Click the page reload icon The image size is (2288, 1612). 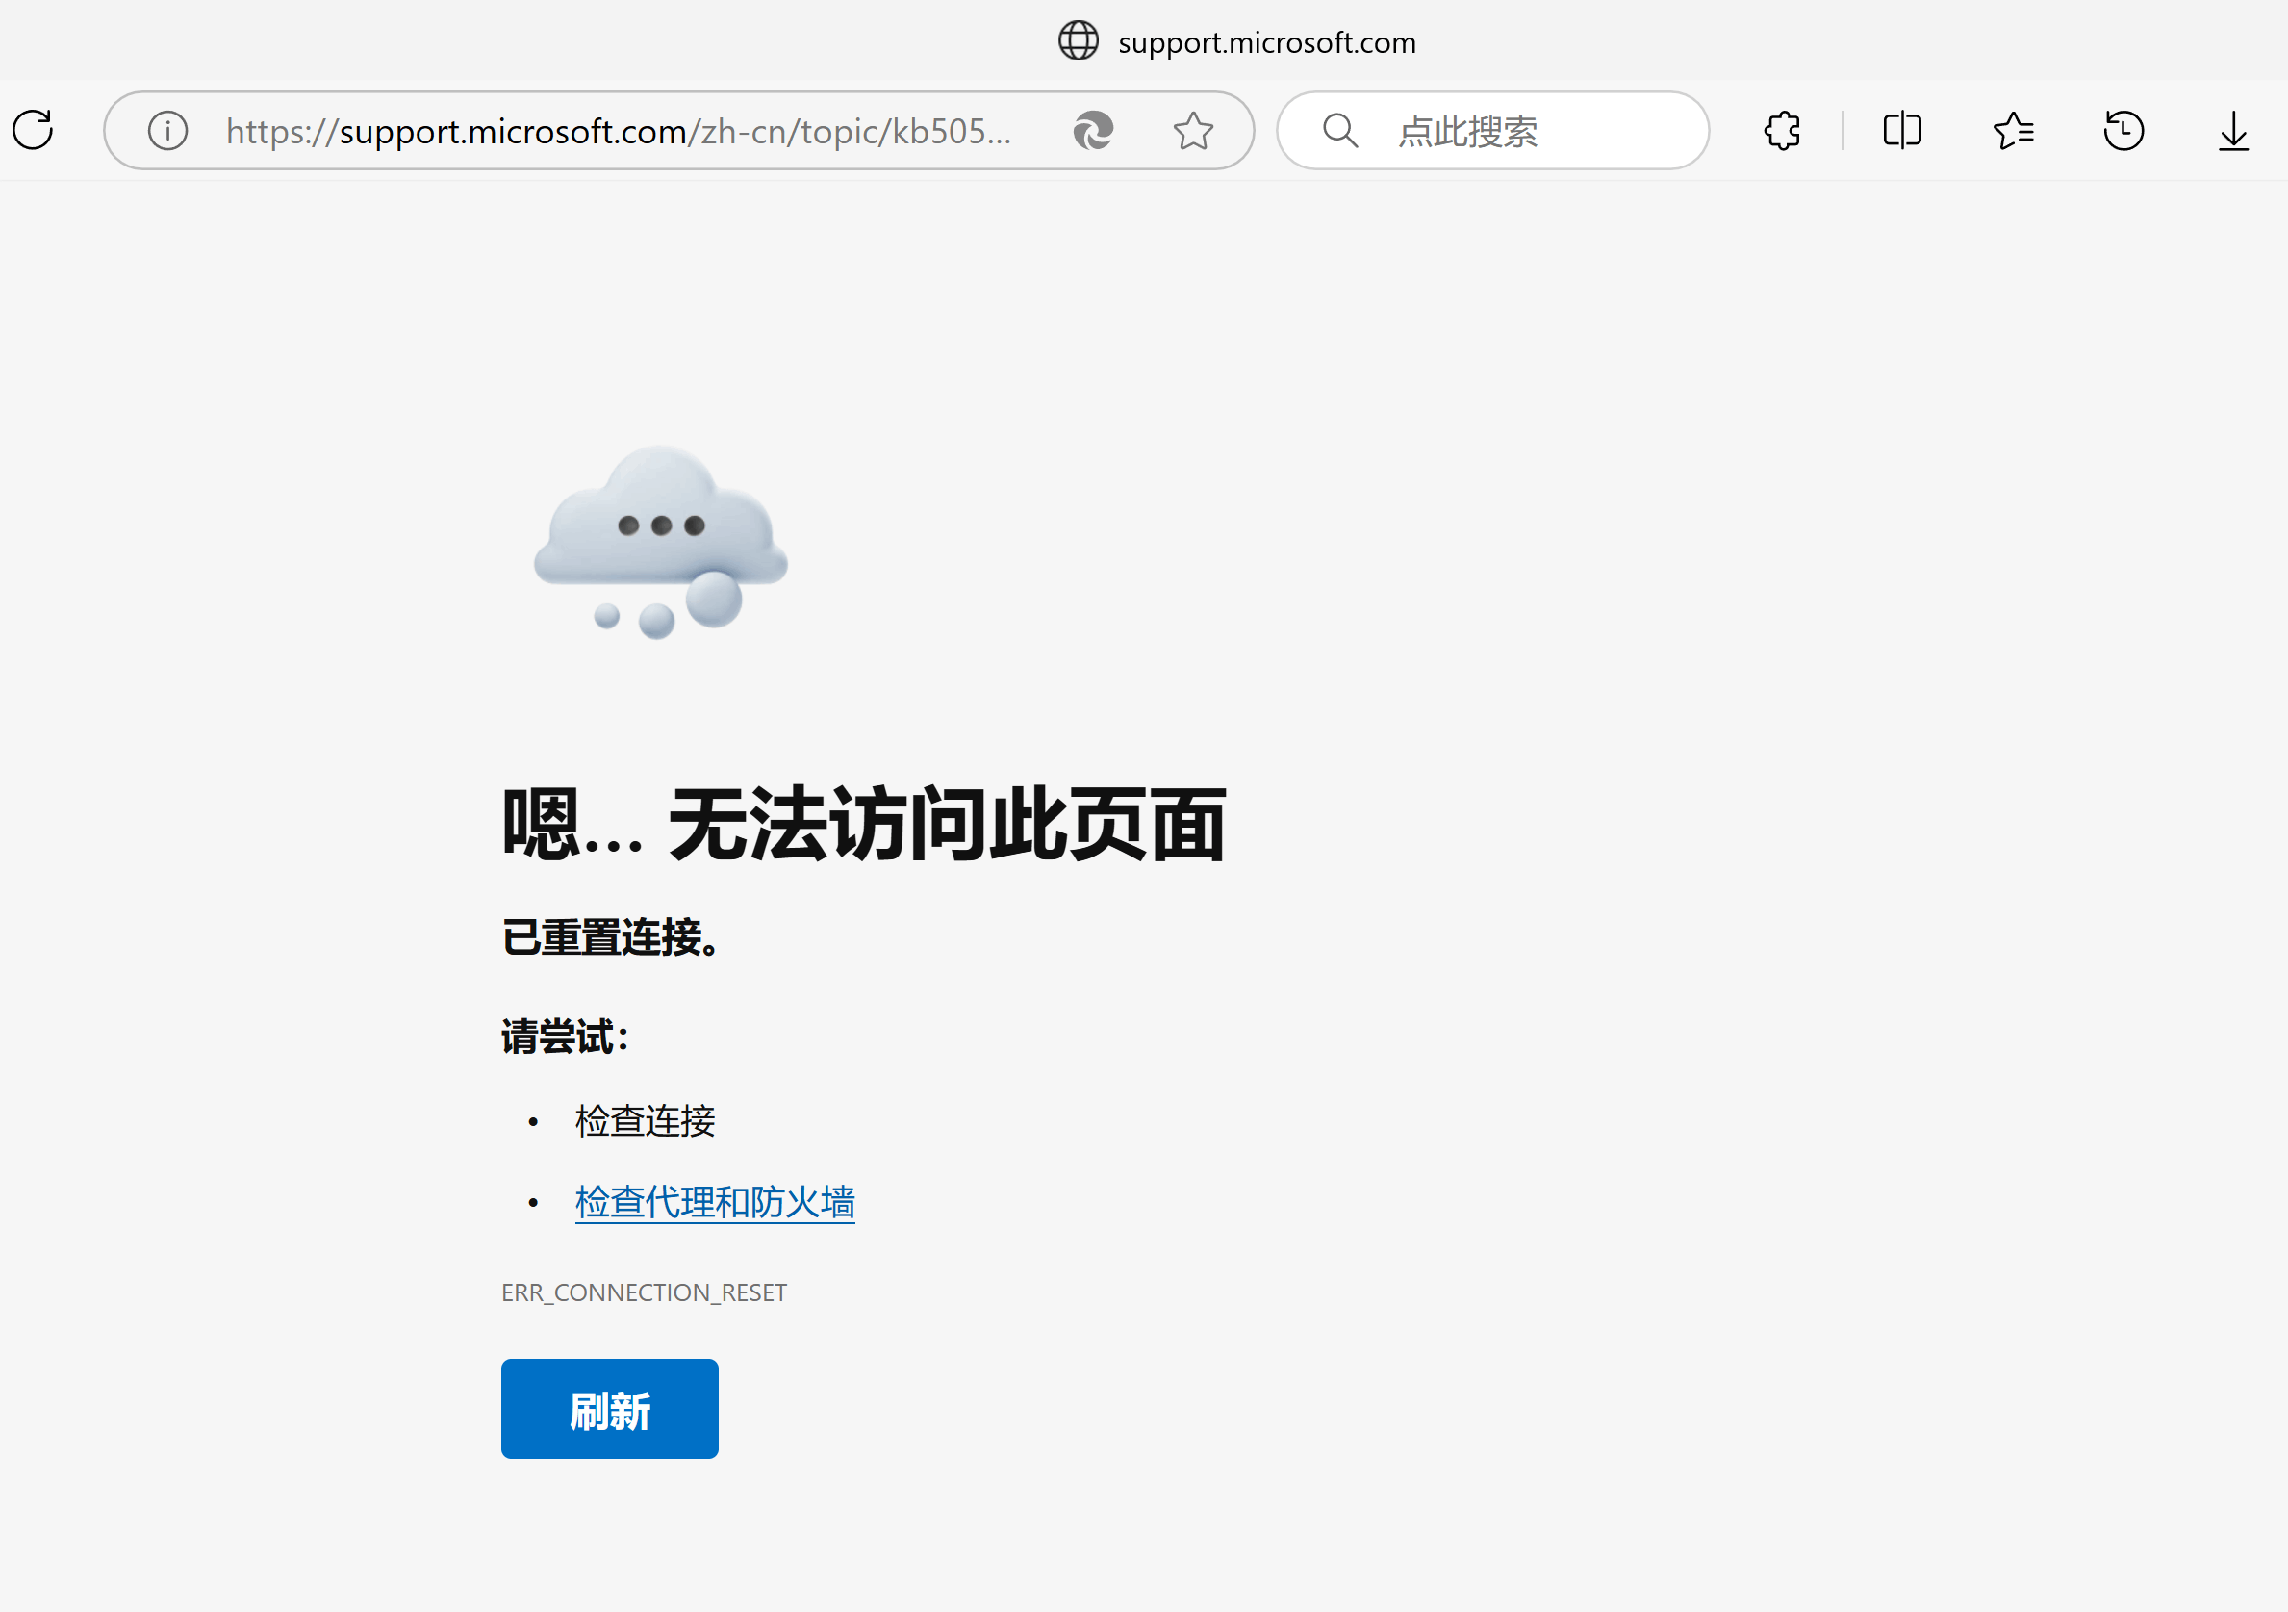pyautogui.click(x=33, y=131)
